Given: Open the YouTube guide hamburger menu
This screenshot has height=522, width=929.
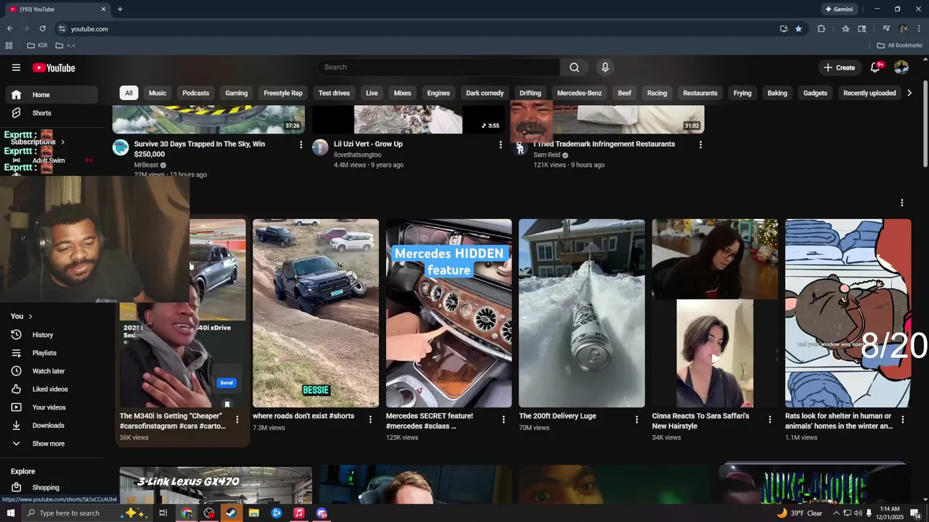Looking at the screenshot, I should tap(16, 67).
